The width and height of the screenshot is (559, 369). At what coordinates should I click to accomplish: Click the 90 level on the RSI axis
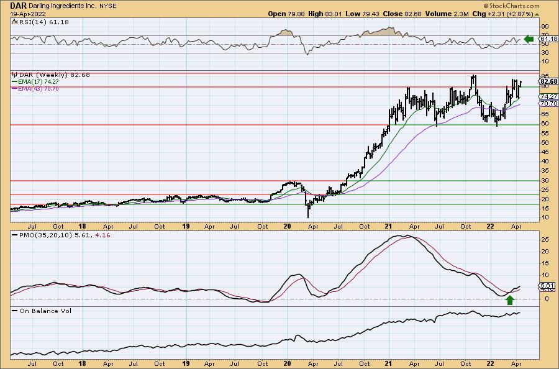544,26
